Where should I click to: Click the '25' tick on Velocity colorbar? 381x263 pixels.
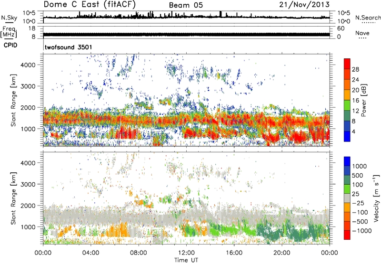point(356,194)
